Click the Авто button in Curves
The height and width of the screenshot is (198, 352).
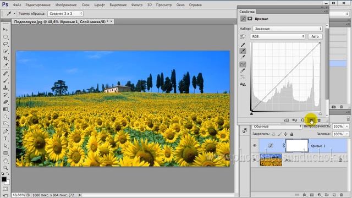(315, 36)
